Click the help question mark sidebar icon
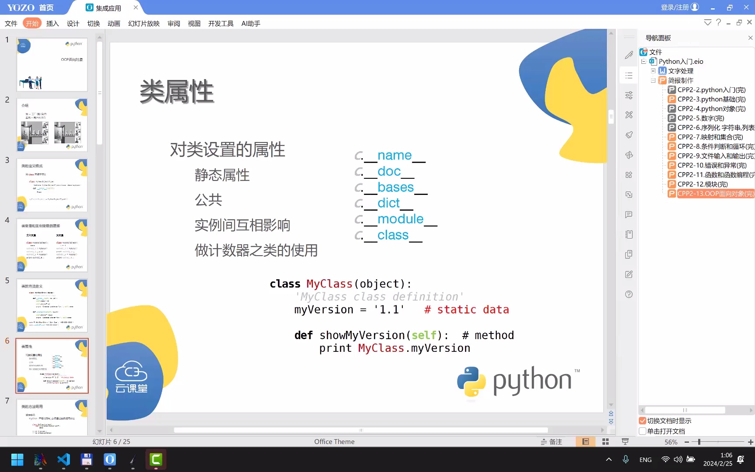Viewport: 755px width, 472px height. click(x=629, y=294)
